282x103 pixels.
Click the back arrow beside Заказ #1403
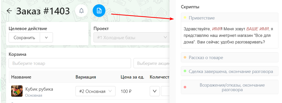pos(9,11)
